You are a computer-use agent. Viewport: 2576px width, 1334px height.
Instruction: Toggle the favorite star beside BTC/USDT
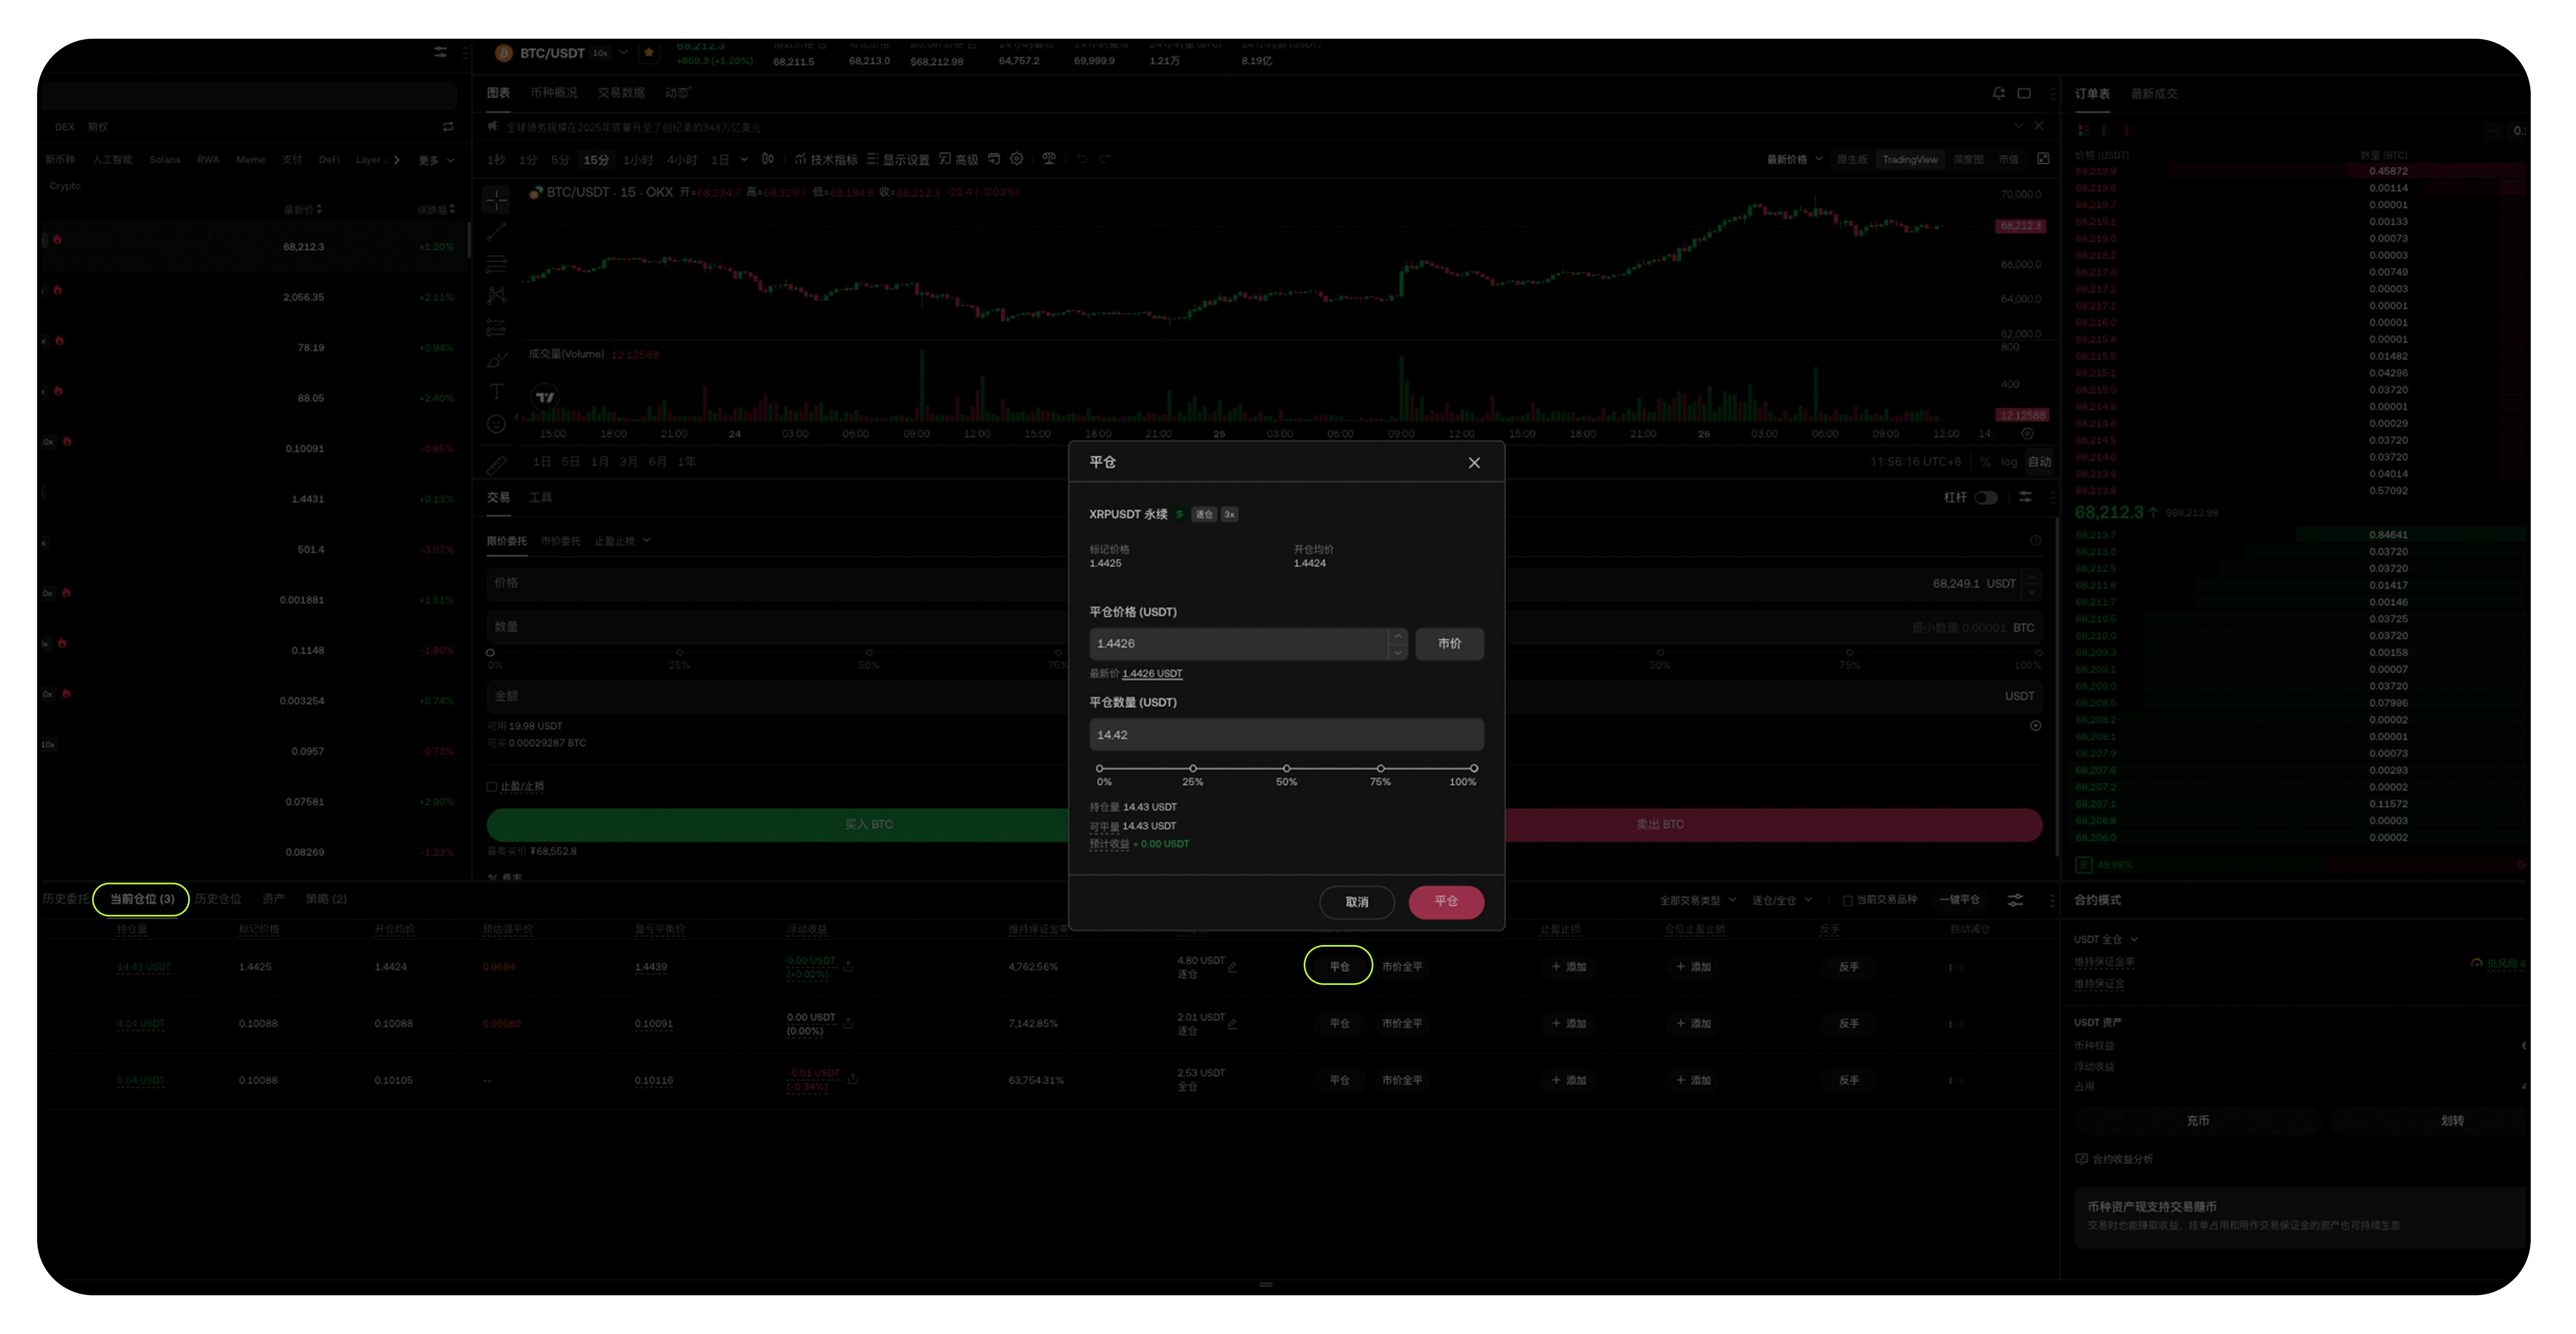pos(649,53)
